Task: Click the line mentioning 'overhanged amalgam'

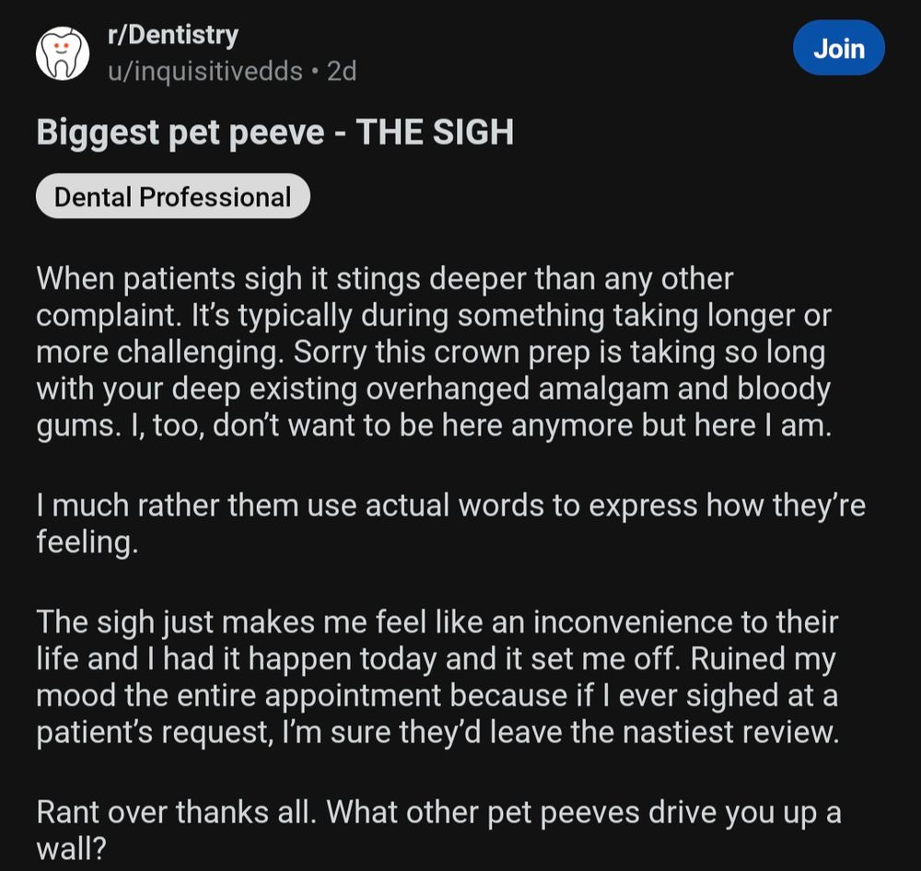Action: [434, 389]
